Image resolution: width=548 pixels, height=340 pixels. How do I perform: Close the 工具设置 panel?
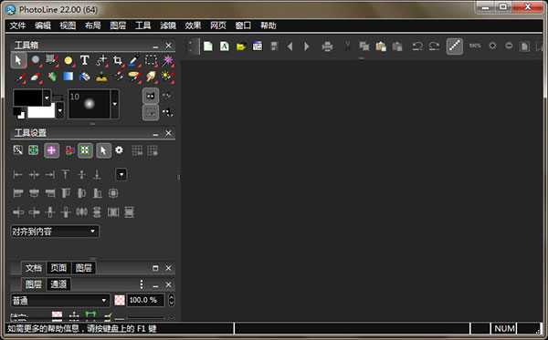click(x=168, y=133)
